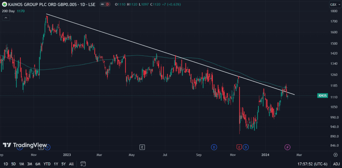
Task: Click the blue dividend marker near September
Action: [x=214, y=147]
